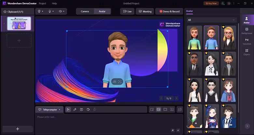This screenshot has height=135, width=254.
Task: Expand the speaker dropdown arrow
Action: pos(64,11)
